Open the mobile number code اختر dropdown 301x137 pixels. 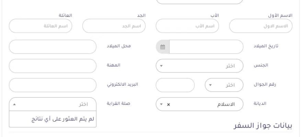click(x=224, y=85)
